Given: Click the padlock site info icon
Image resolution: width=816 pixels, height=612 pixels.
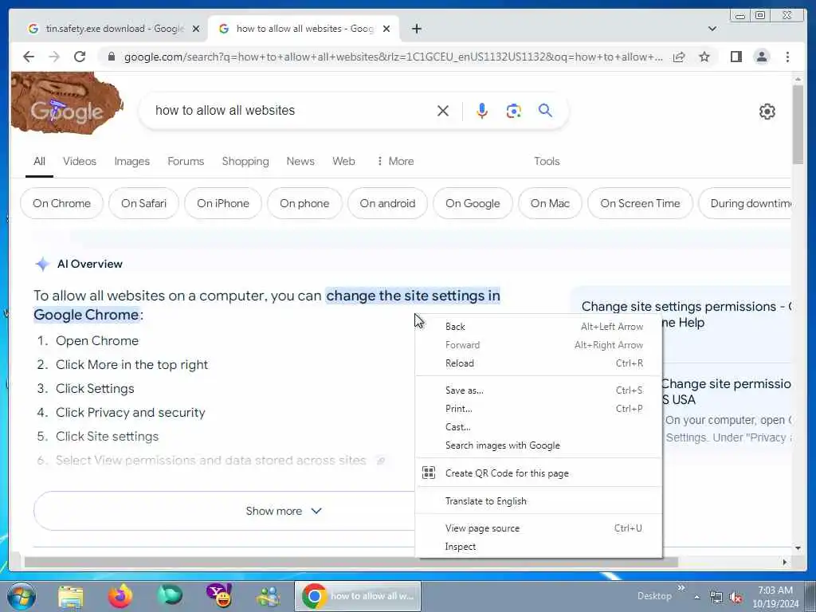Looking at the screenshot, I should click(x=111, y=57).
